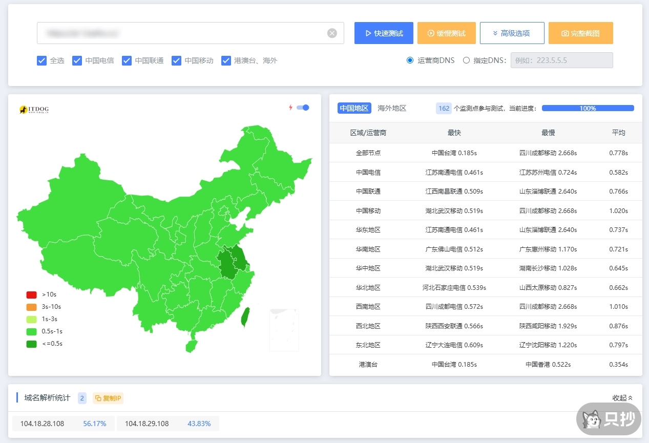Click the South China Sea inset map

[x=284, y=330]
